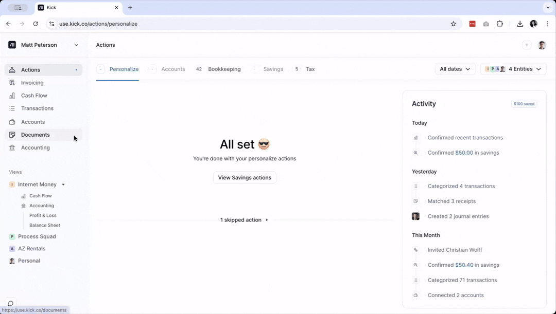Switch to the Tax tab
The image size is (556, 314).
pos(310,69)
